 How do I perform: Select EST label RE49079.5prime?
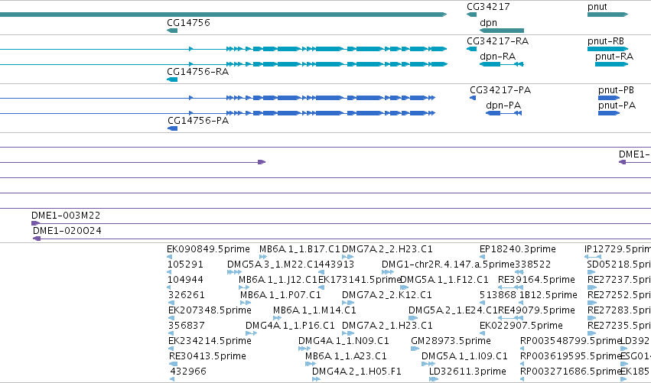[x=536, y=310]
